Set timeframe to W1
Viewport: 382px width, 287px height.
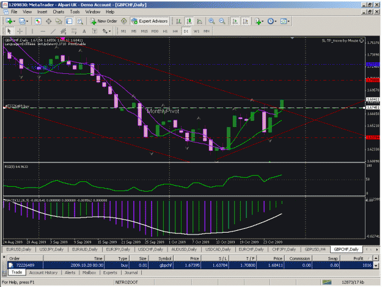pos(196,31)
